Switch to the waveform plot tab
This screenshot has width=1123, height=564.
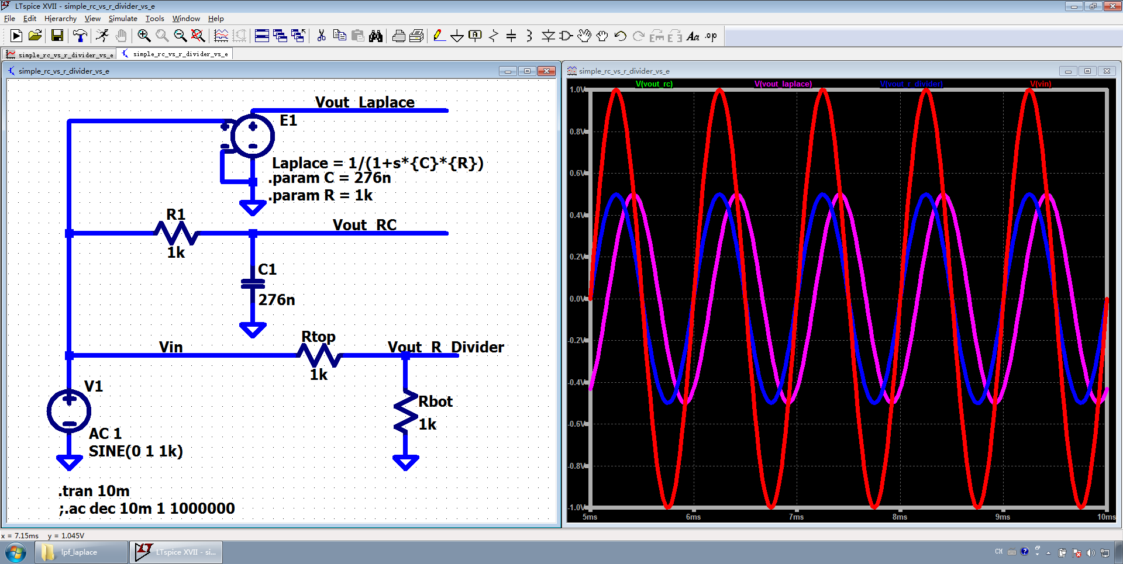pyautogui.click(x=60, y=54)
